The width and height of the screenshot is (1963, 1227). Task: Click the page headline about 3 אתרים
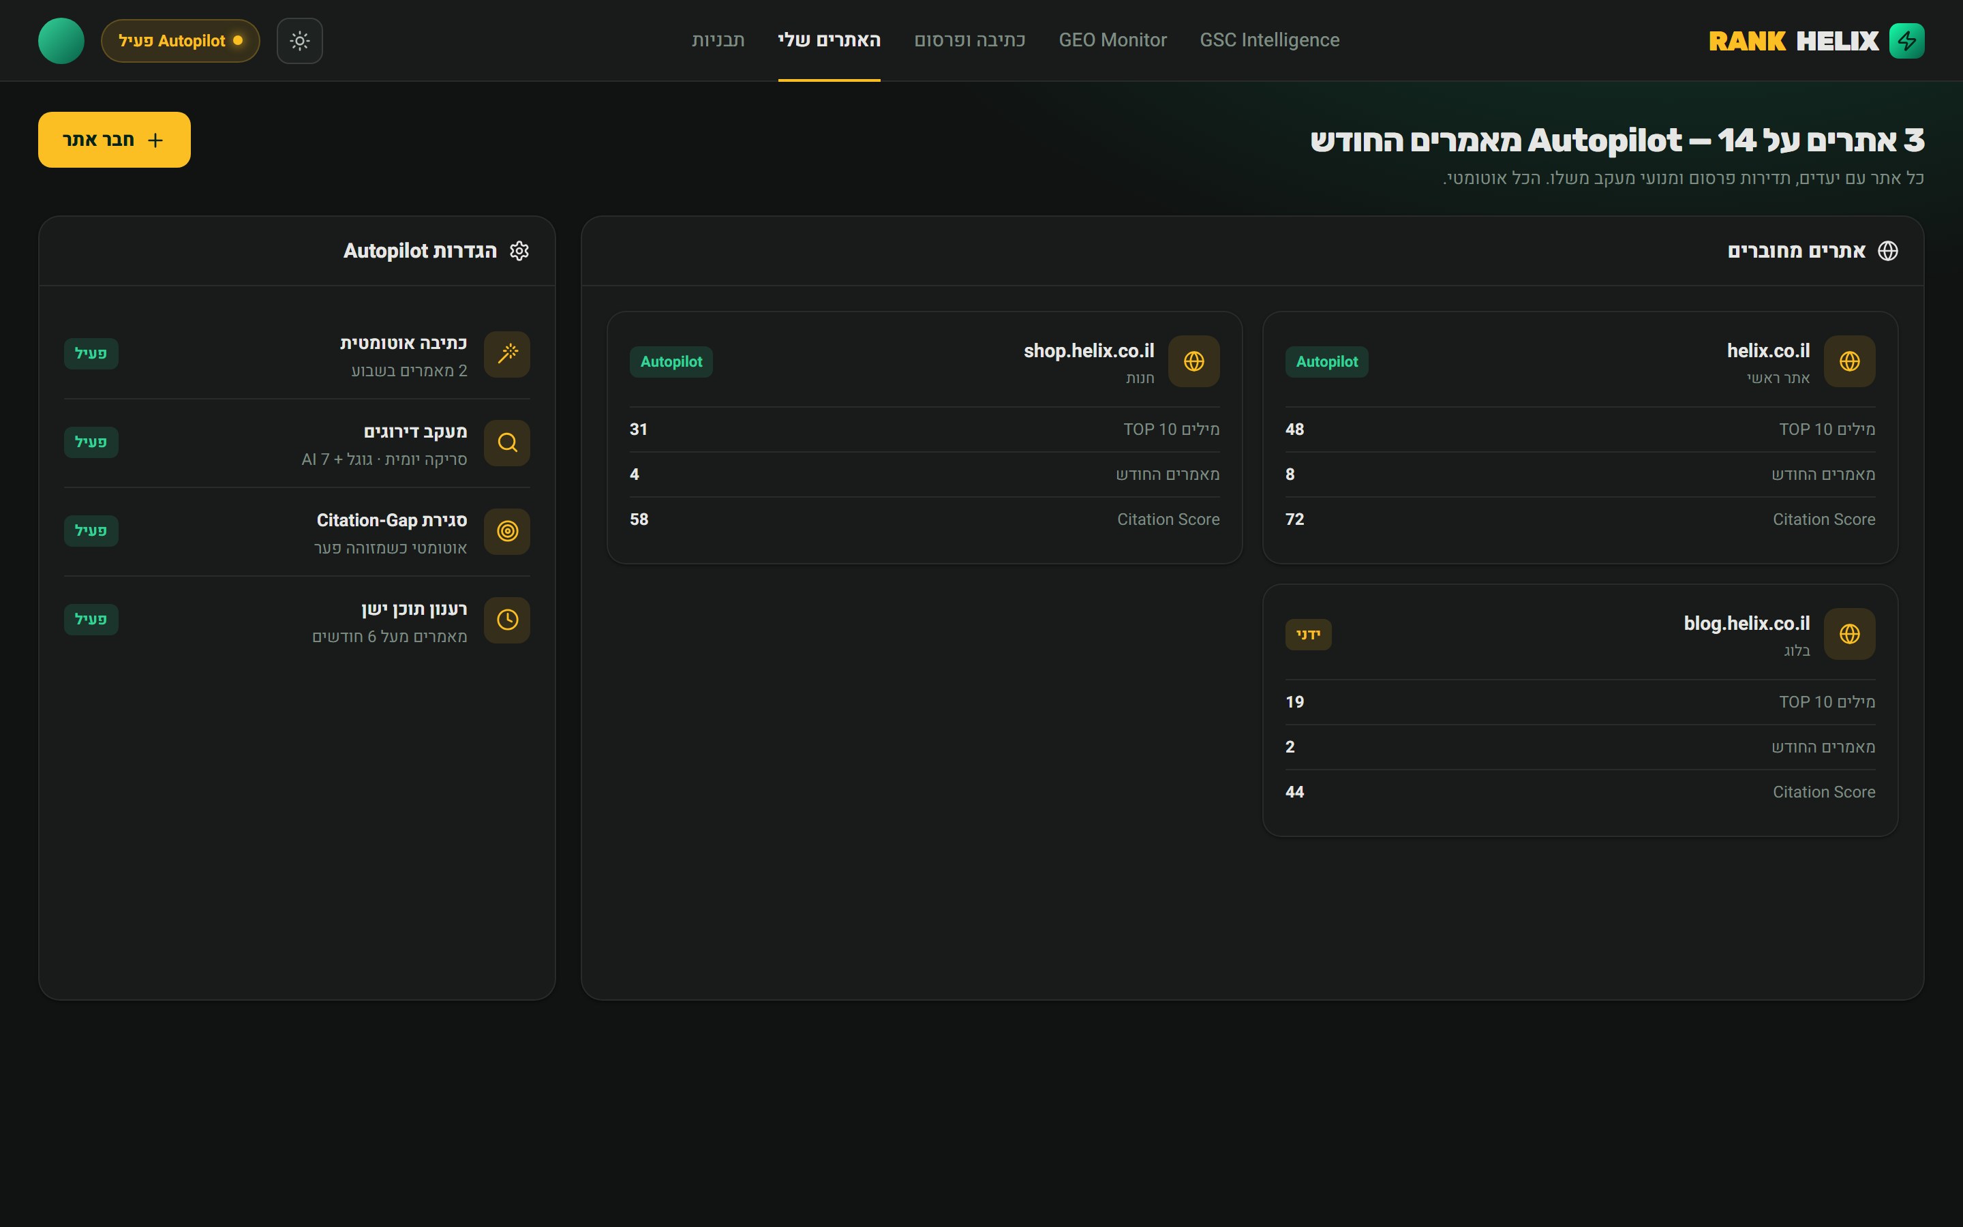click(1617, 140)
